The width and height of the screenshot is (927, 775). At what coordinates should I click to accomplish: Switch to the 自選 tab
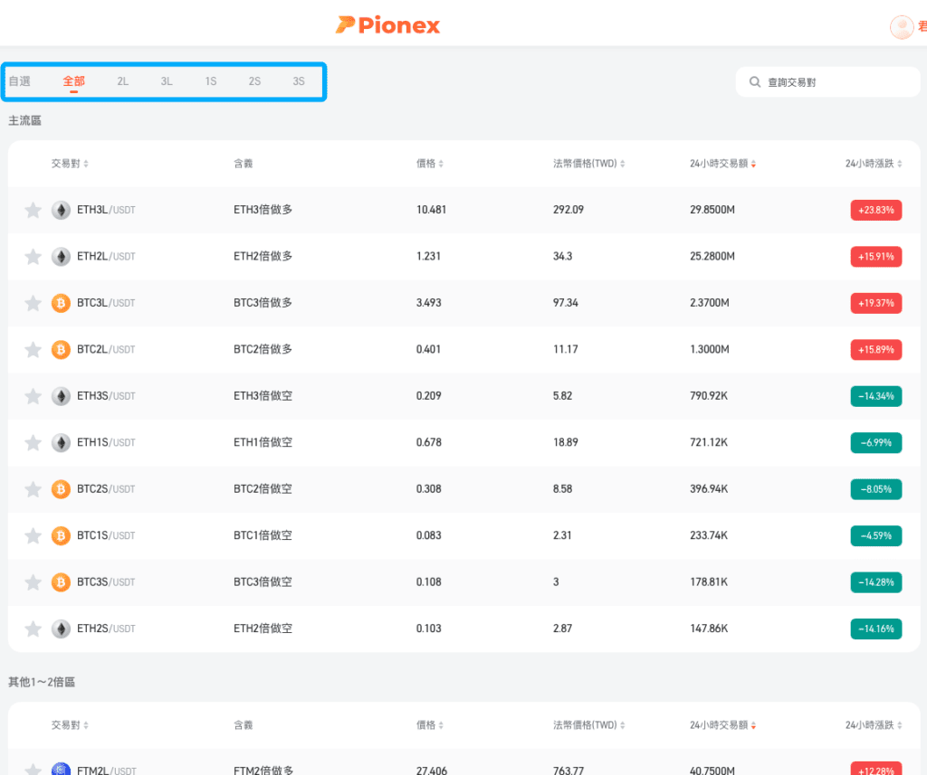click(x=20, y=81)
